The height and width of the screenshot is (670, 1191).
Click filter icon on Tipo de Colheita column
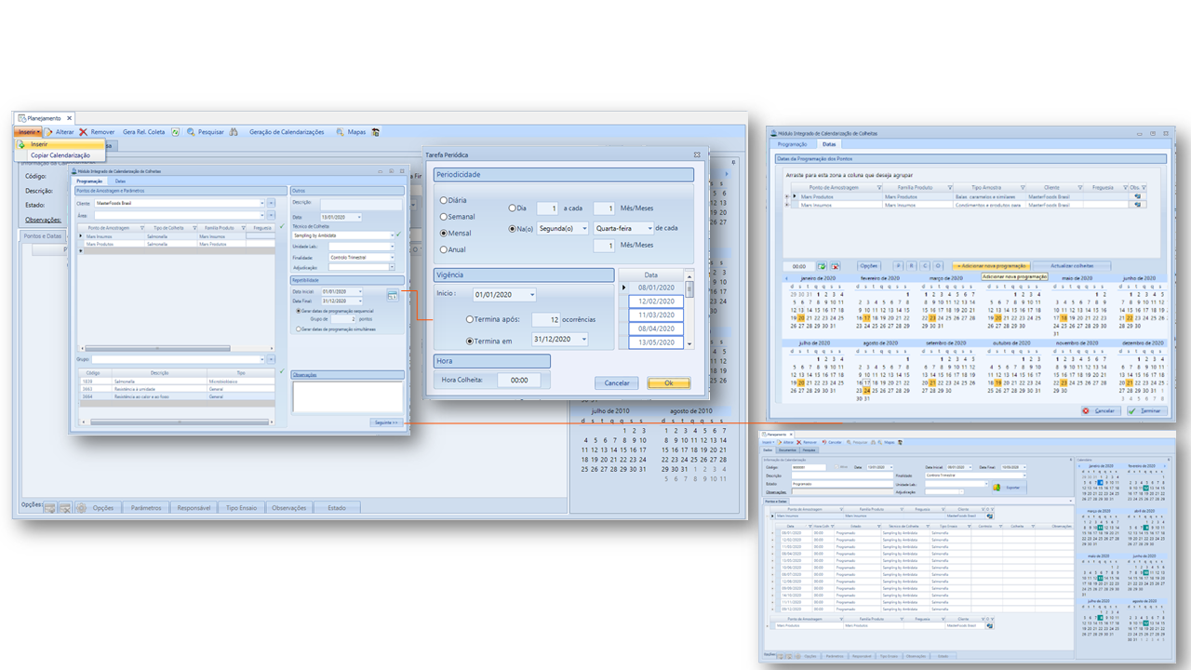tap(194, 228)
